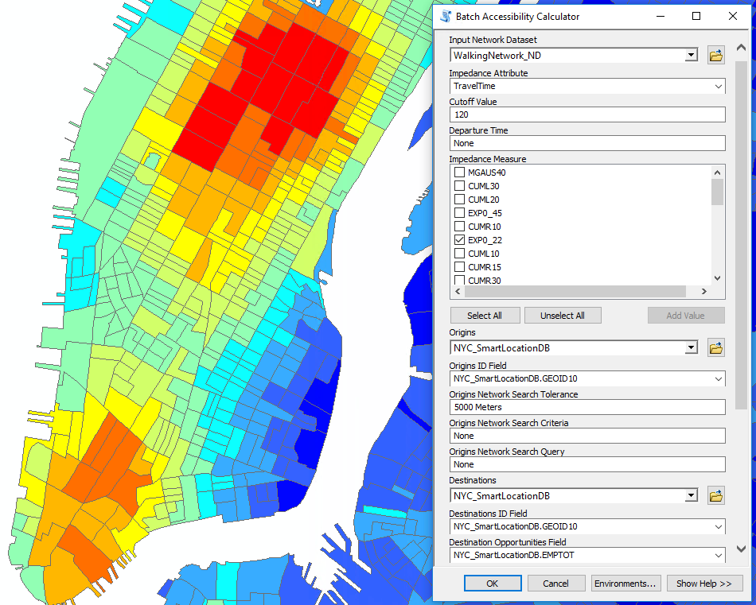Click dialog pane scroll-up chevron
The width and height of the screenshot is (756, 605).
coord(742,47)
